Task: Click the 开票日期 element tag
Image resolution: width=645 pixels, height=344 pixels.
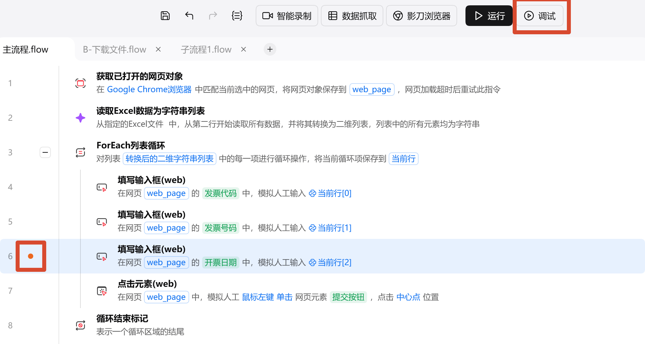Action: [x=221, y=262]
